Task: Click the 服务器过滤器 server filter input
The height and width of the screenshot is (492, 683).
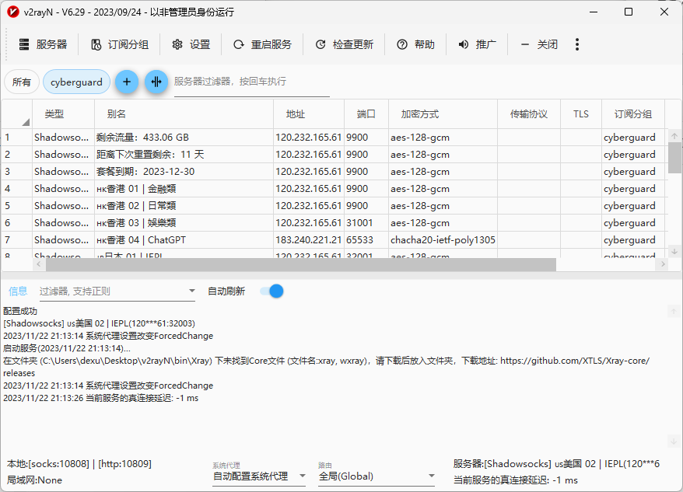Action: coord(251,82)
